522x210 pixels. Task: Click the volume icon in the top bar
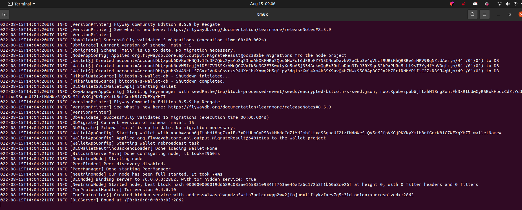point(507,4)
